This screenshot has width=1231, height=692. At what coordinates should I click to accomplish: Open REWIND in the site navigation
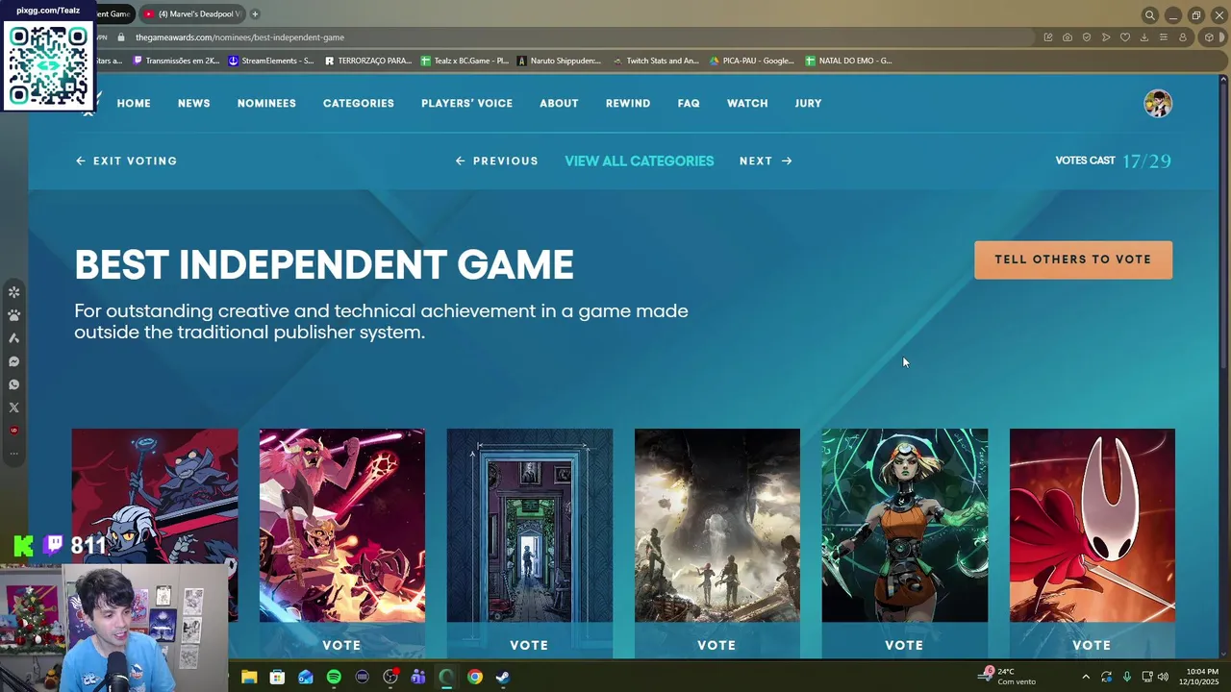point(628,103)
